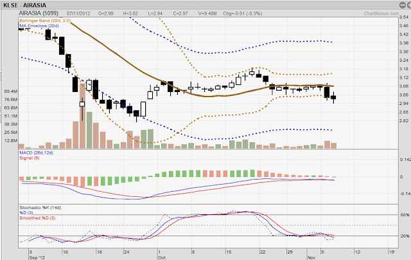Click the high price H=3.02
Viewport: 411px width, 260px height.
[130, 14]
